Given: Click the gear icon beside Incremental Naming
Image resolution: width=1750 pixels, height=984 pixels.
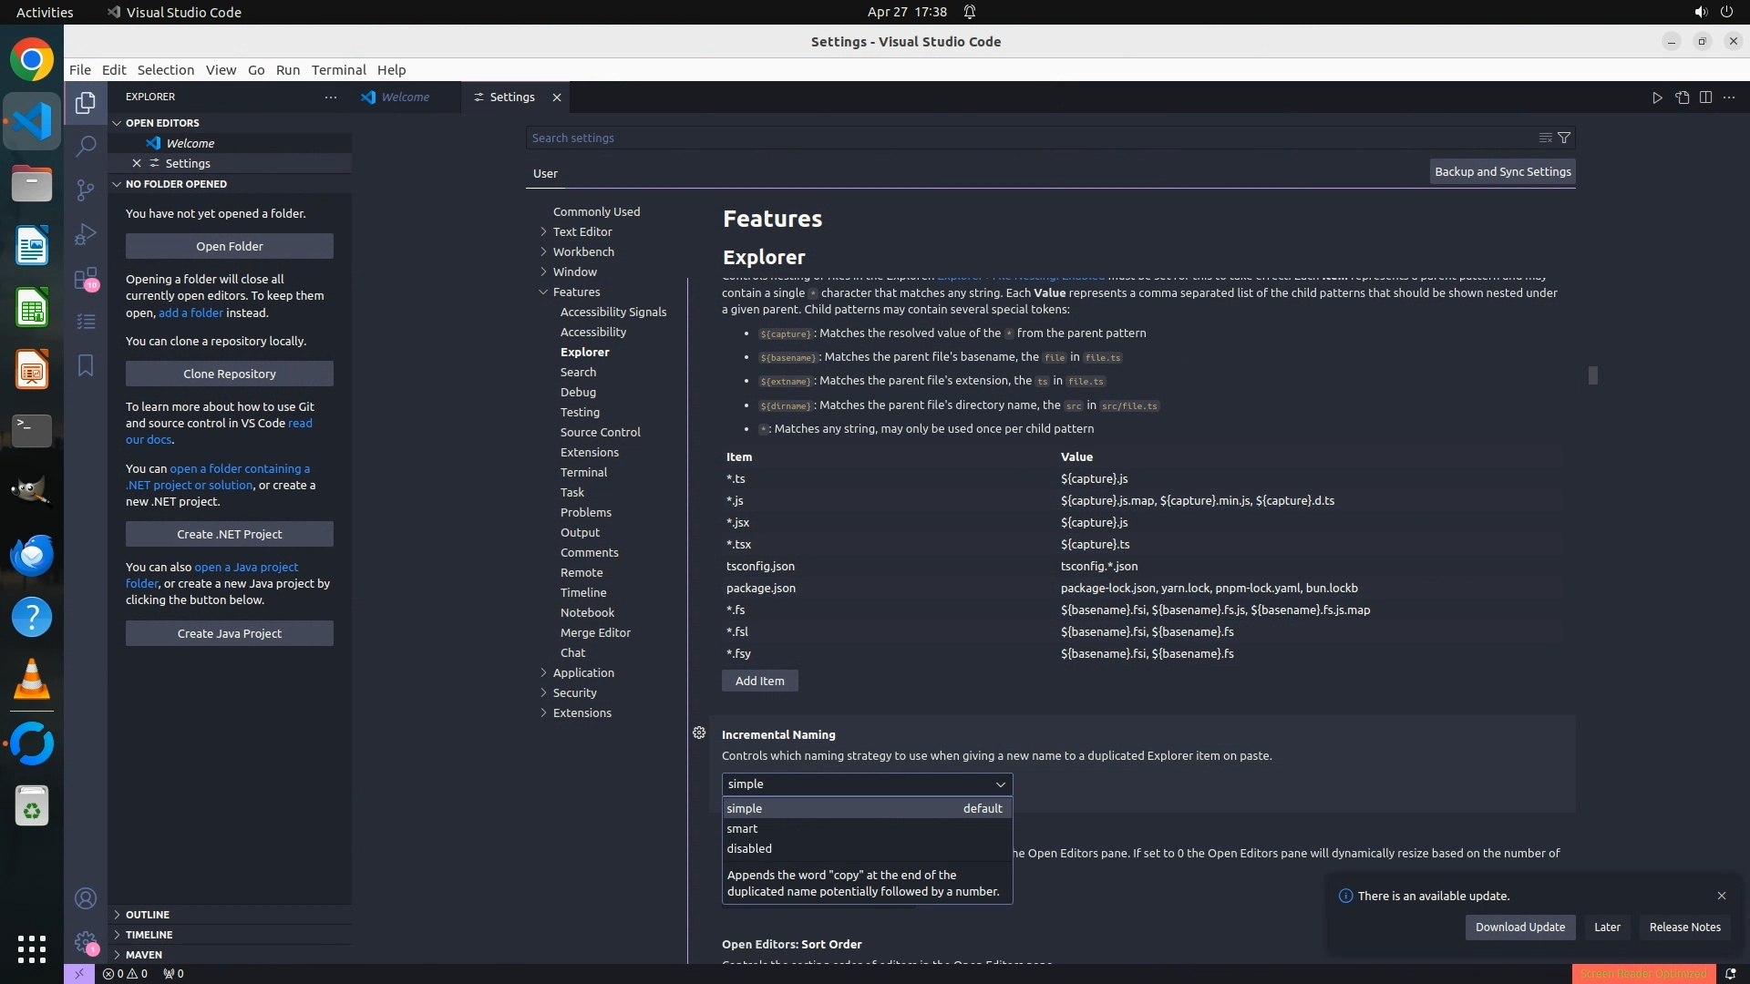Looking at the screenshot, I should click(699, 733).
